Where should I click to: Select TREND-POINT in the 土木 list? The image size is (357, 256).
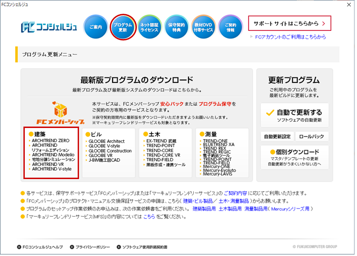161,146
